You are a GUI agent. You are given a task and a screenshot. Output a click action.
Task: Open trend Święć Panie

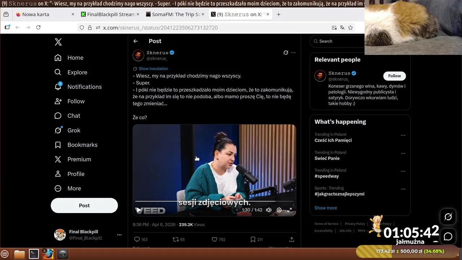327,158
